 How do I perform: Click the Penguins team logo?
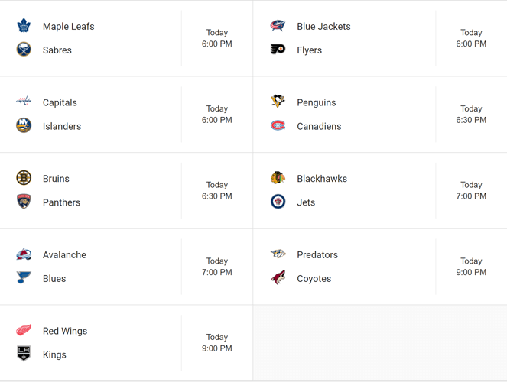pos(278,102)
